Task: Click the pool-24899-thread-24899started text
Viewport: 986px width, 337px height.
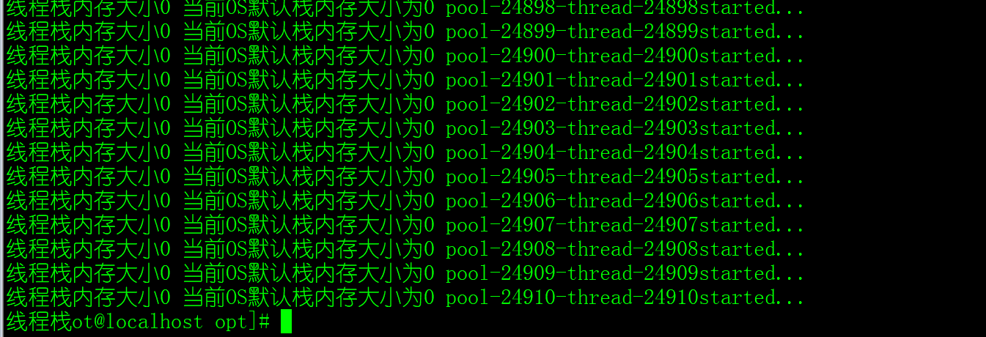Action: pyautogui.click(x=625, y=32)
